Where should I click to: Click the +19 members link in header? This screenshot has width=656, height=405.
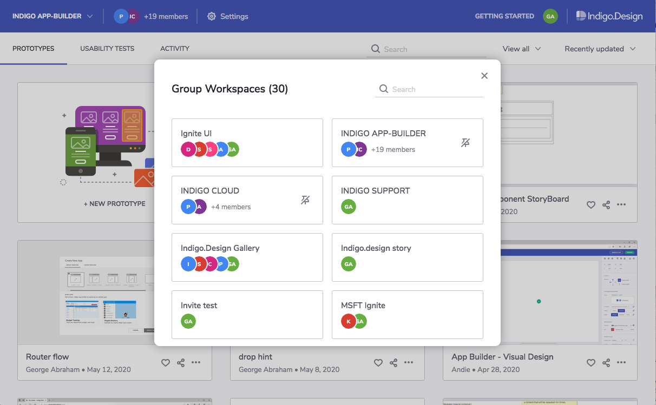pyautogui.click(x=166, y=16)
